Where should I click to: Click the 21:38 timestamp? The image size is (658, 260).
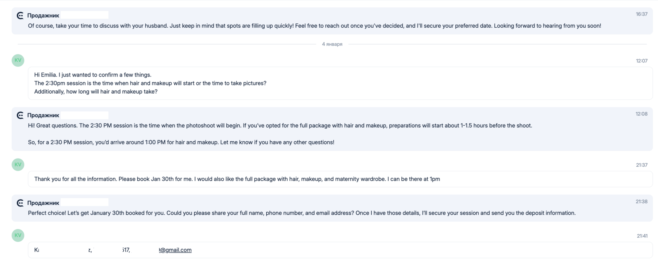642,201
